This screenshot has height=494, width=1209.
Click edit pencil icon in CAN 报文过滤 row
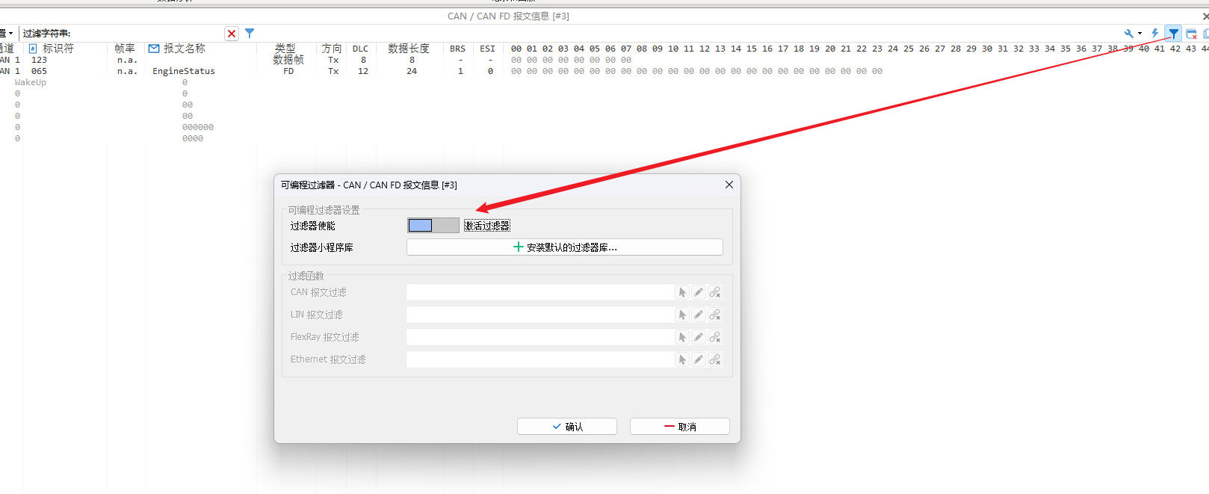[x=699, y=292]
